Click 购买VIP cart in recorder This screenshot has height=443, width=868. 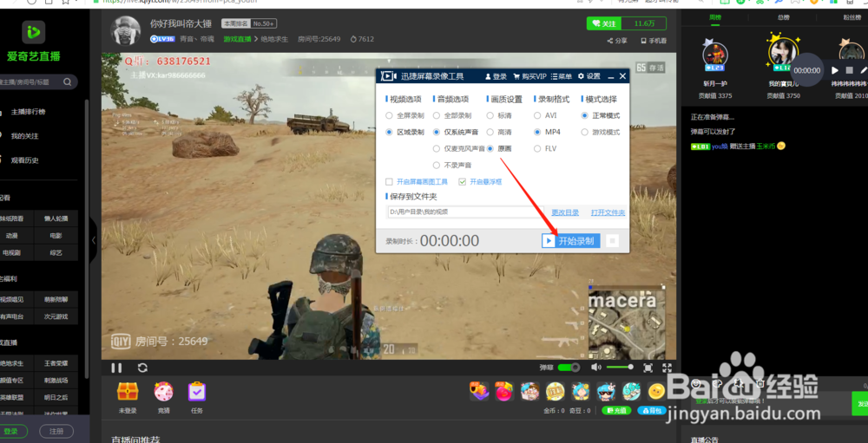(529, 76)
